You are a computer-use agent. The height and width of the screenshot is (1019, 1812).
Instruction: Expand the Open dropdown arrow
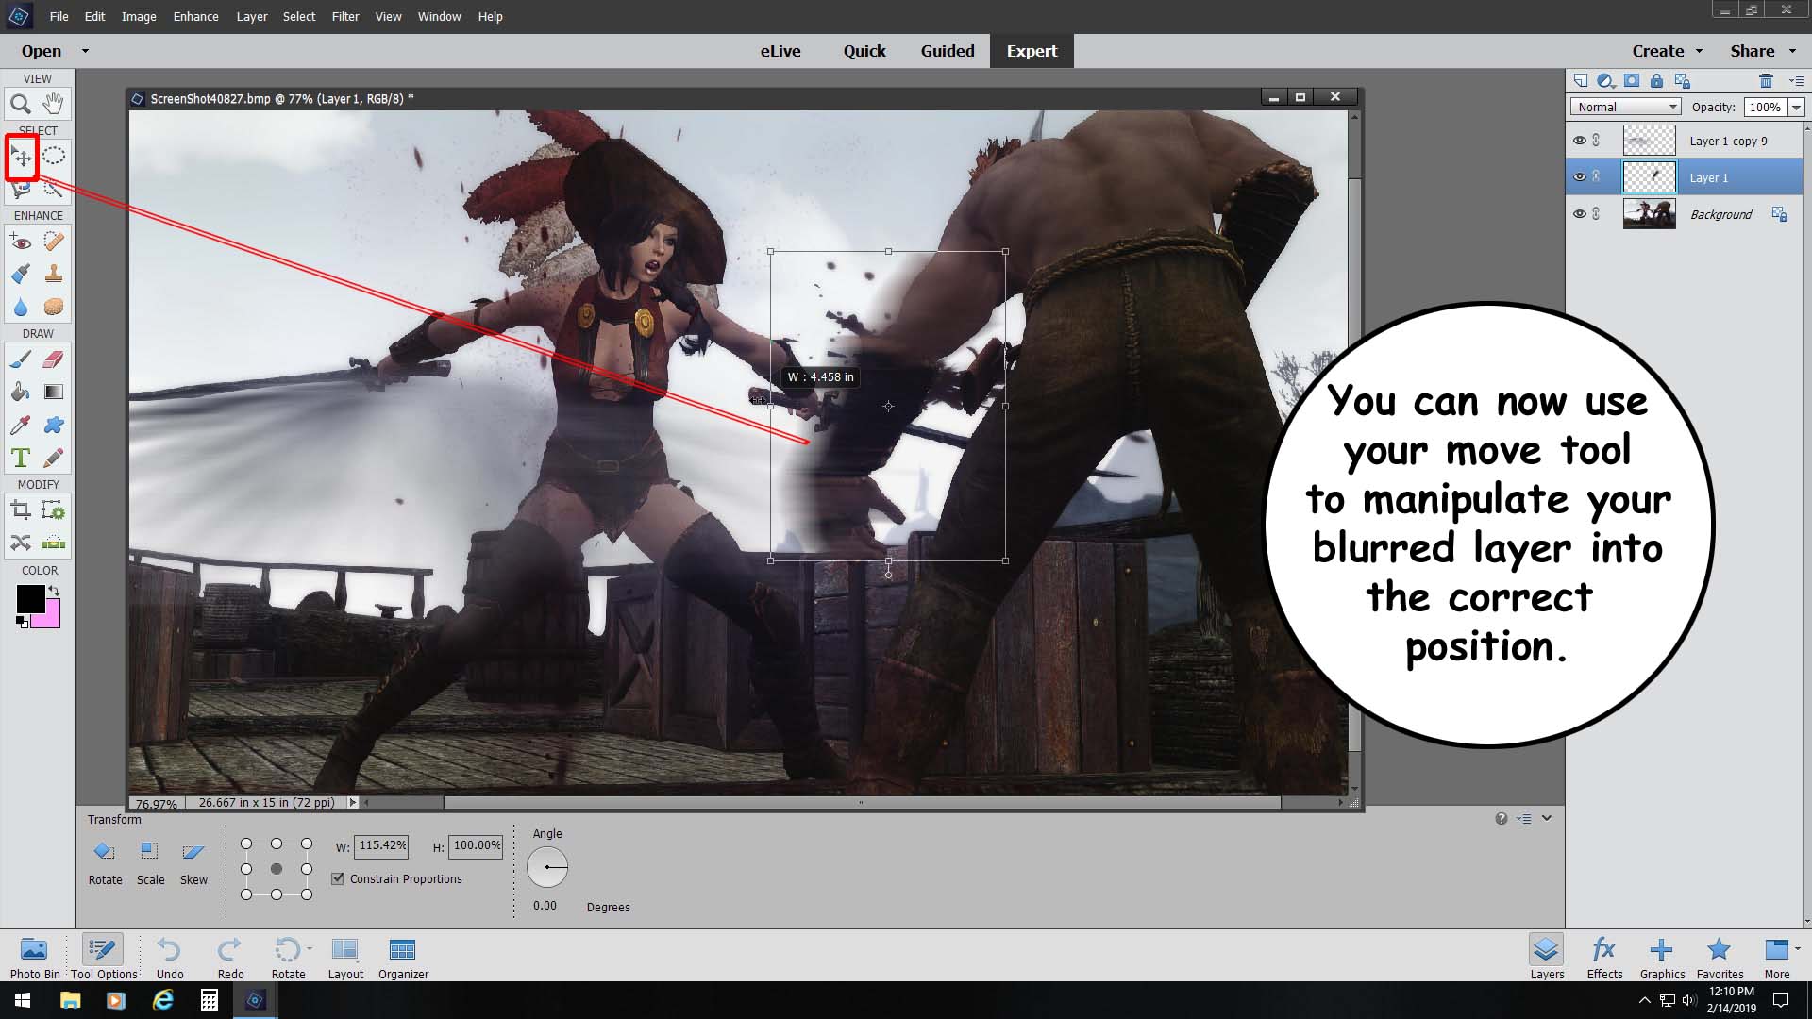point(85,51)
